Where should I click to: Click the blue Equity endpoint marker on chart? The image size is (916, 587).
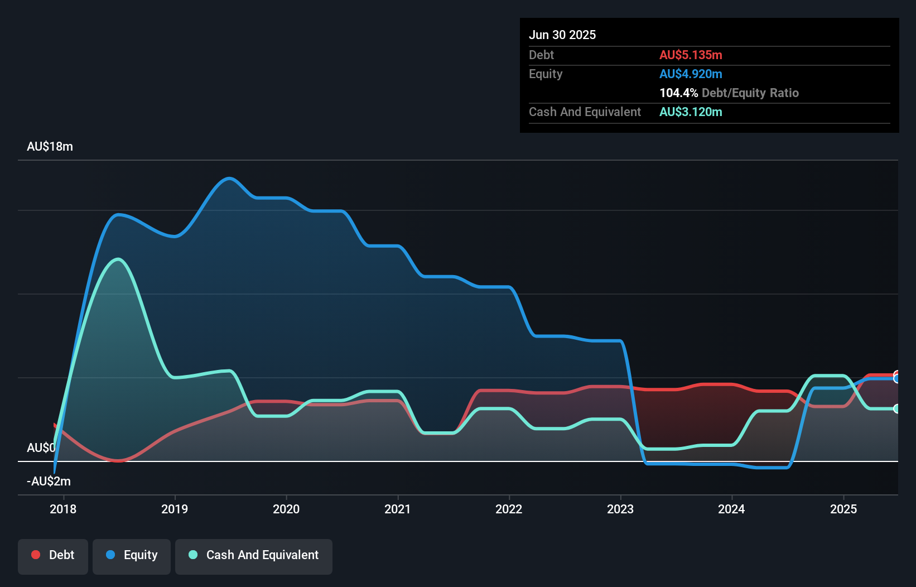[897, 379]
